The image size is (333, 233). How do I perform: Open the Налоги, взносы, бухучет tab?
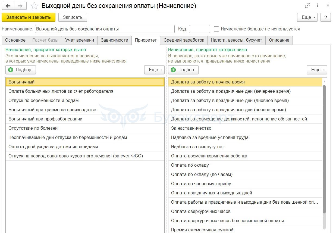tap(236, 40)
